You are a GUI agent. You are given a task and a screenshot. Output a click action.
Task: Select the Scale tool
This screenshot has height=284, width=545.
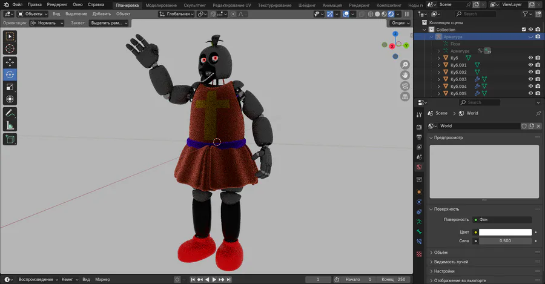coord(10,87)
